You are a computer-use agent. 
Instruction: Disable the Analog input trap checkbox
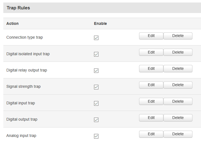96,136
